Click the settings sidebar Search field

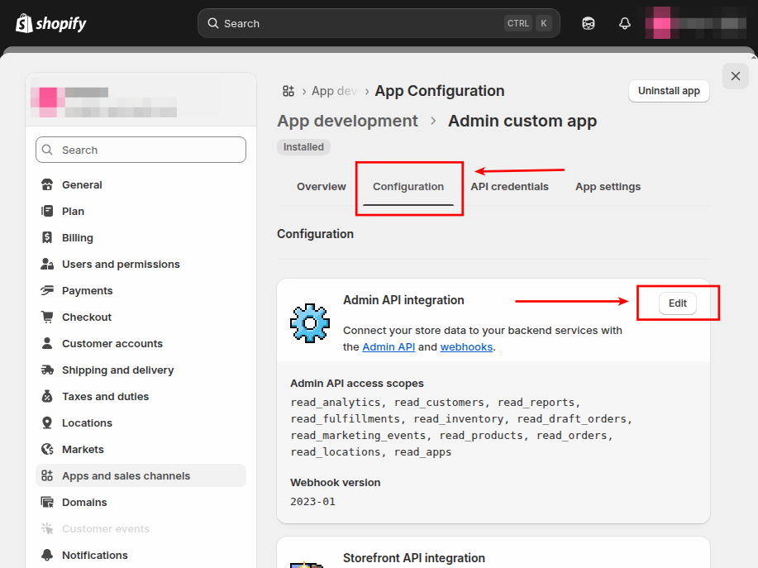pos(141,150)
